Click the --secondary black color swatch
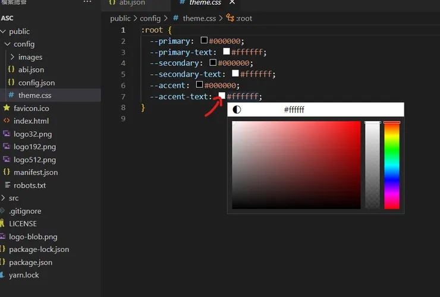 pyautogui.click(x=213, y=62)
